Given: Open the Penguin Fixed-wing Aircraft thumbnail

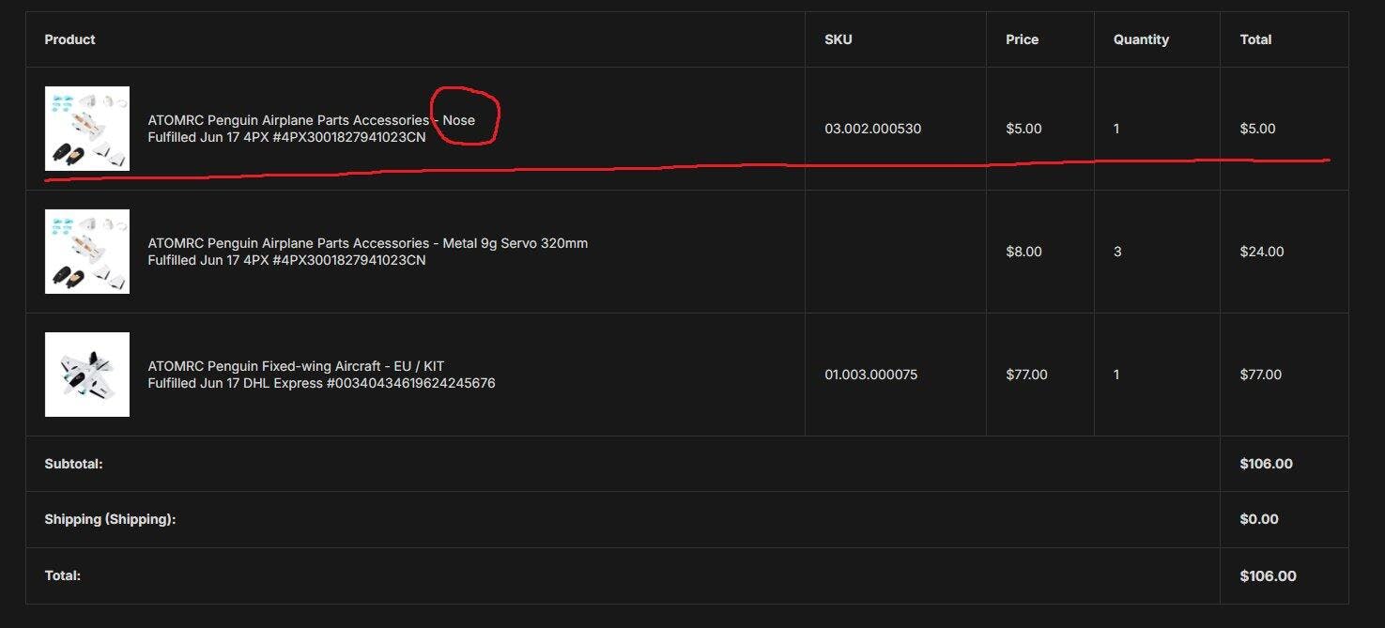Looking at the screenshot, I should pyautogui.click(x=87, y=375).
